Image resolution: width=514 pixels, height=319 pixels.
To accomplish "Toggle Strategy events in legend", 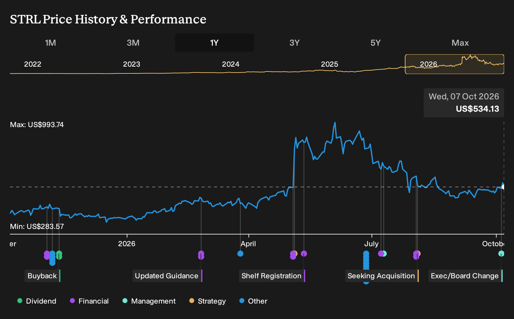I will click(208, 301).
